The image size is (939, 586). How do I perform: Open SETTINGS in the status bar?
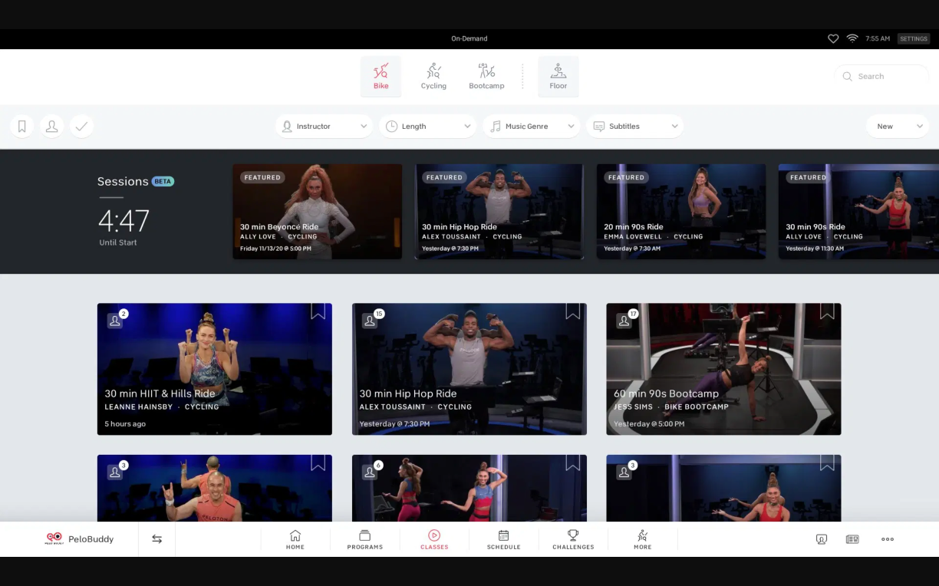click(914, 38)
